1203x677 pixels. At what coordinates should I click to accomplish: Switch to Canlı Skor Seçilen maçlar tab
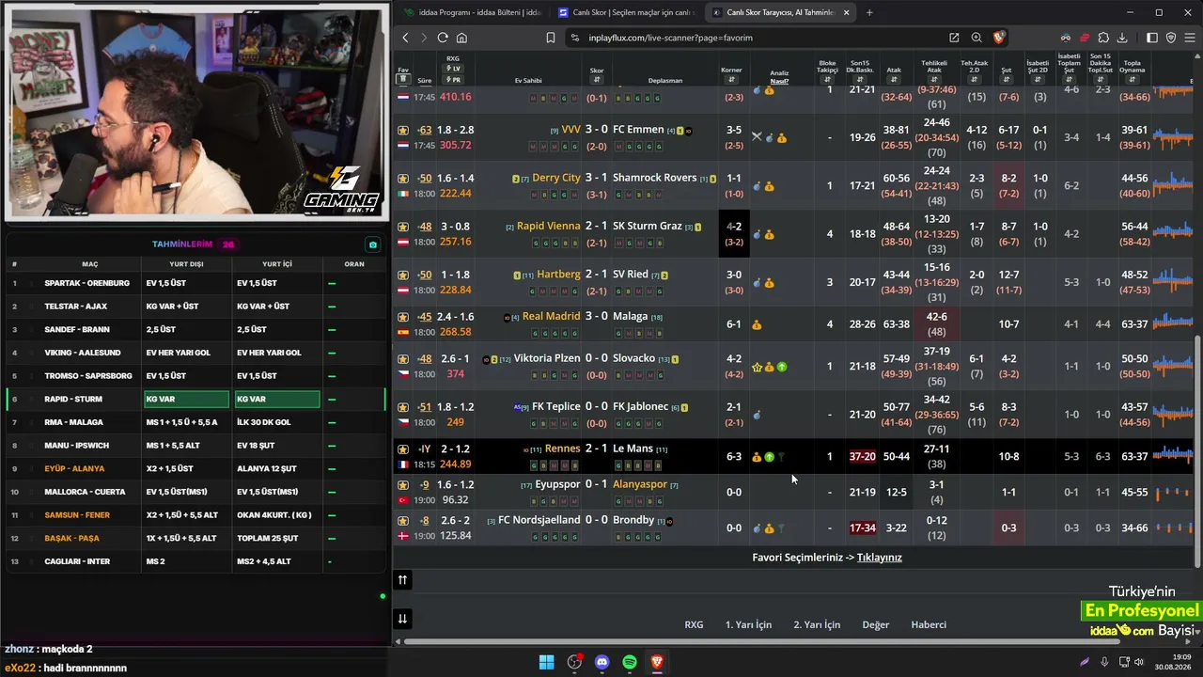click(626, 12)
